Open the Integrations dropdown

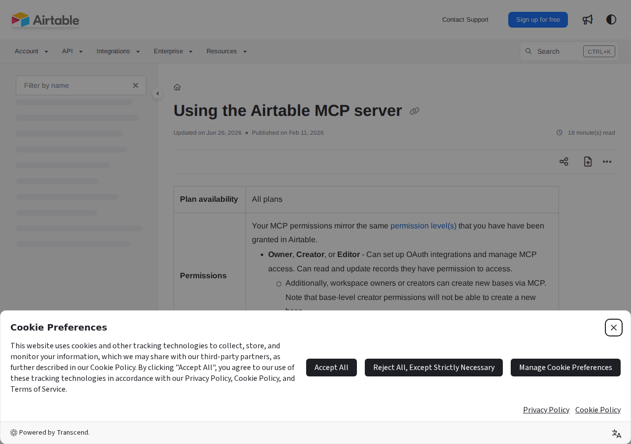point(118,51)
